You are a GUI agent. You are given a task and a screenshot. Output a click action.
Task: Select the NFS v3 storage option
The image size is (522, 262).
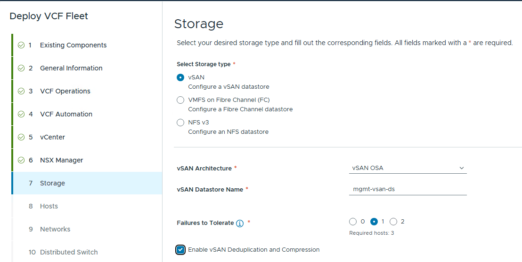[180, 123]
